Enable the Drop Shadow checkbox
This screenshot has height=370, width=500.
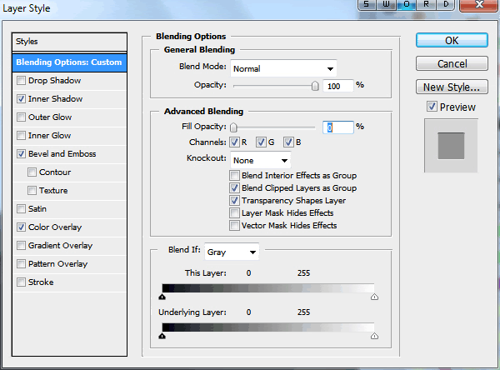click(21, 81)
